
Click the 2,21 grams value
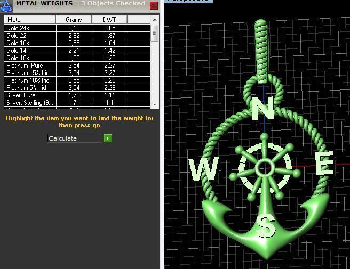click(x=74, y=51)
